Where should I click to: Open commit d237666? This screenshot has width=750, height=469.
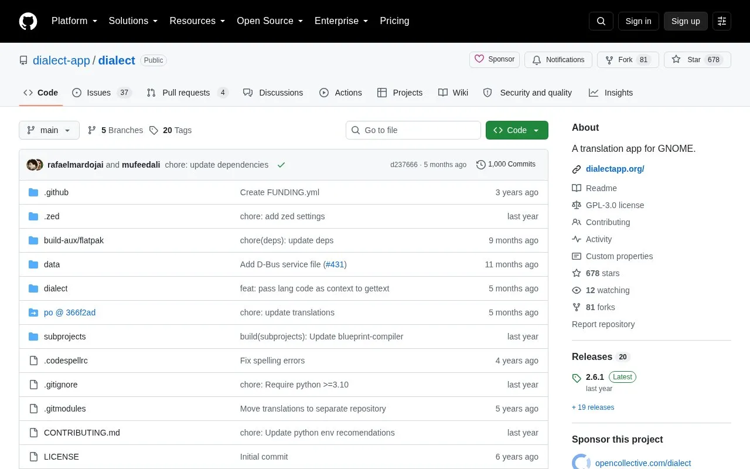tap(404, 165)
